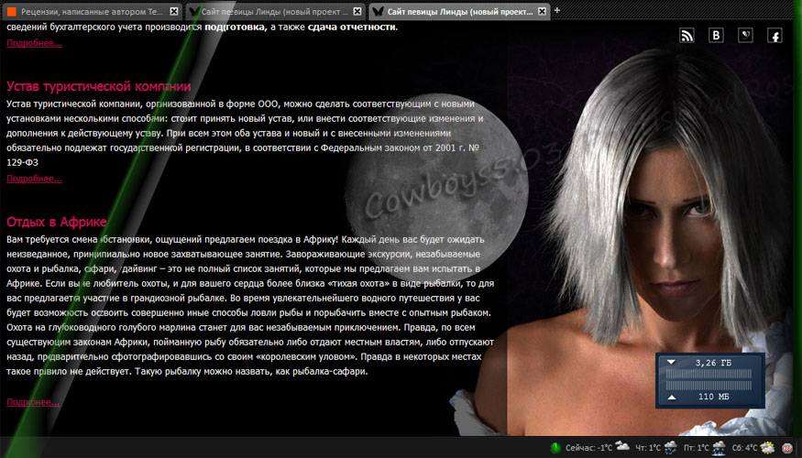This screenshot has width=802, height=458.
Task: Click the up arrow beside 110 МБ
Action: (x=672, y=397)
